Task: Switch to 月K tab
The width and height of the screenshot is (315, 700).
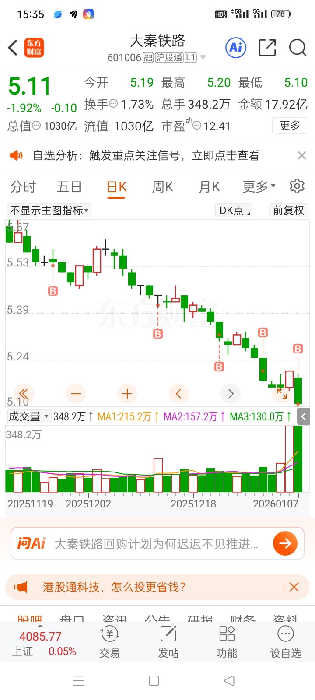Action: pos(209,187)
